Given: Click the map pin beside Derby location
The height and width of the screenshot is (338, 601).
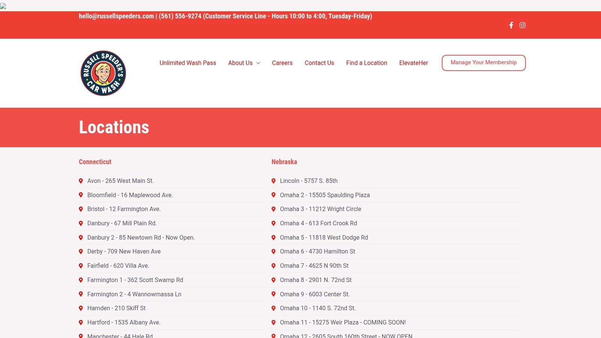Looking at the screenshot, I should click(81, 251).
